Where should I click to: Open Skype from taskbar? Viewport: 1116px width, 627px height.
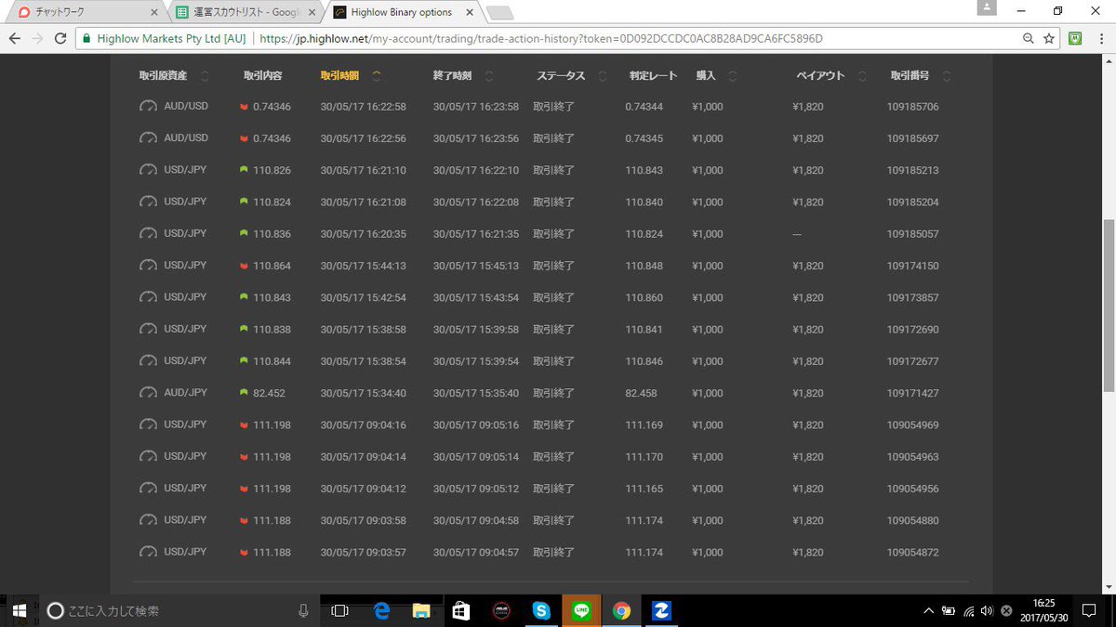(541, 611)
